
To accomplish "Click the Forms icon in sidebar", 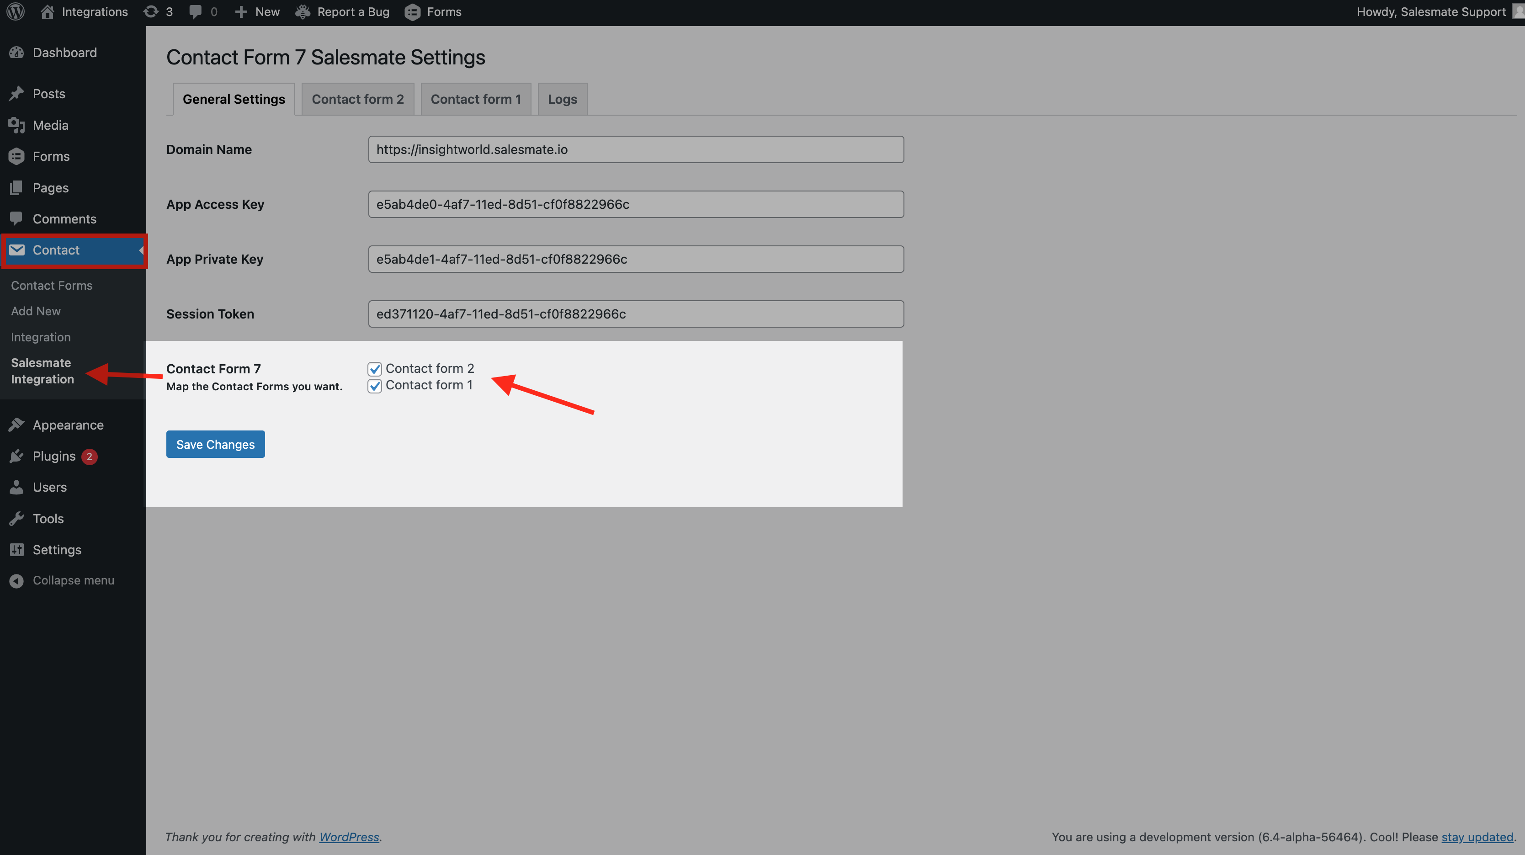I will coord(16,156).
